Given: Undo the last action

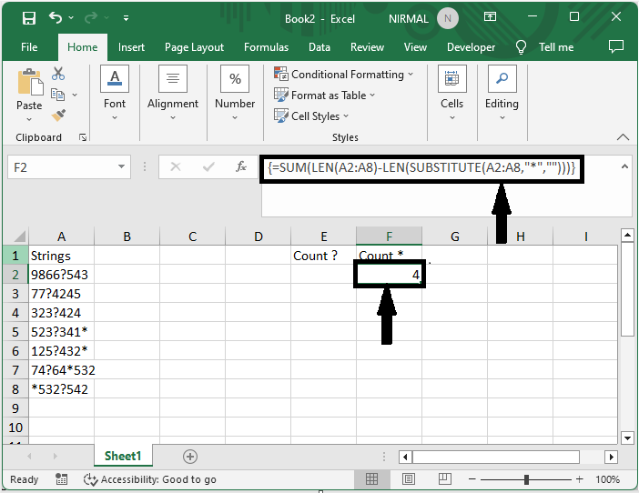Looking at the screenshot, I should (56, 17).
